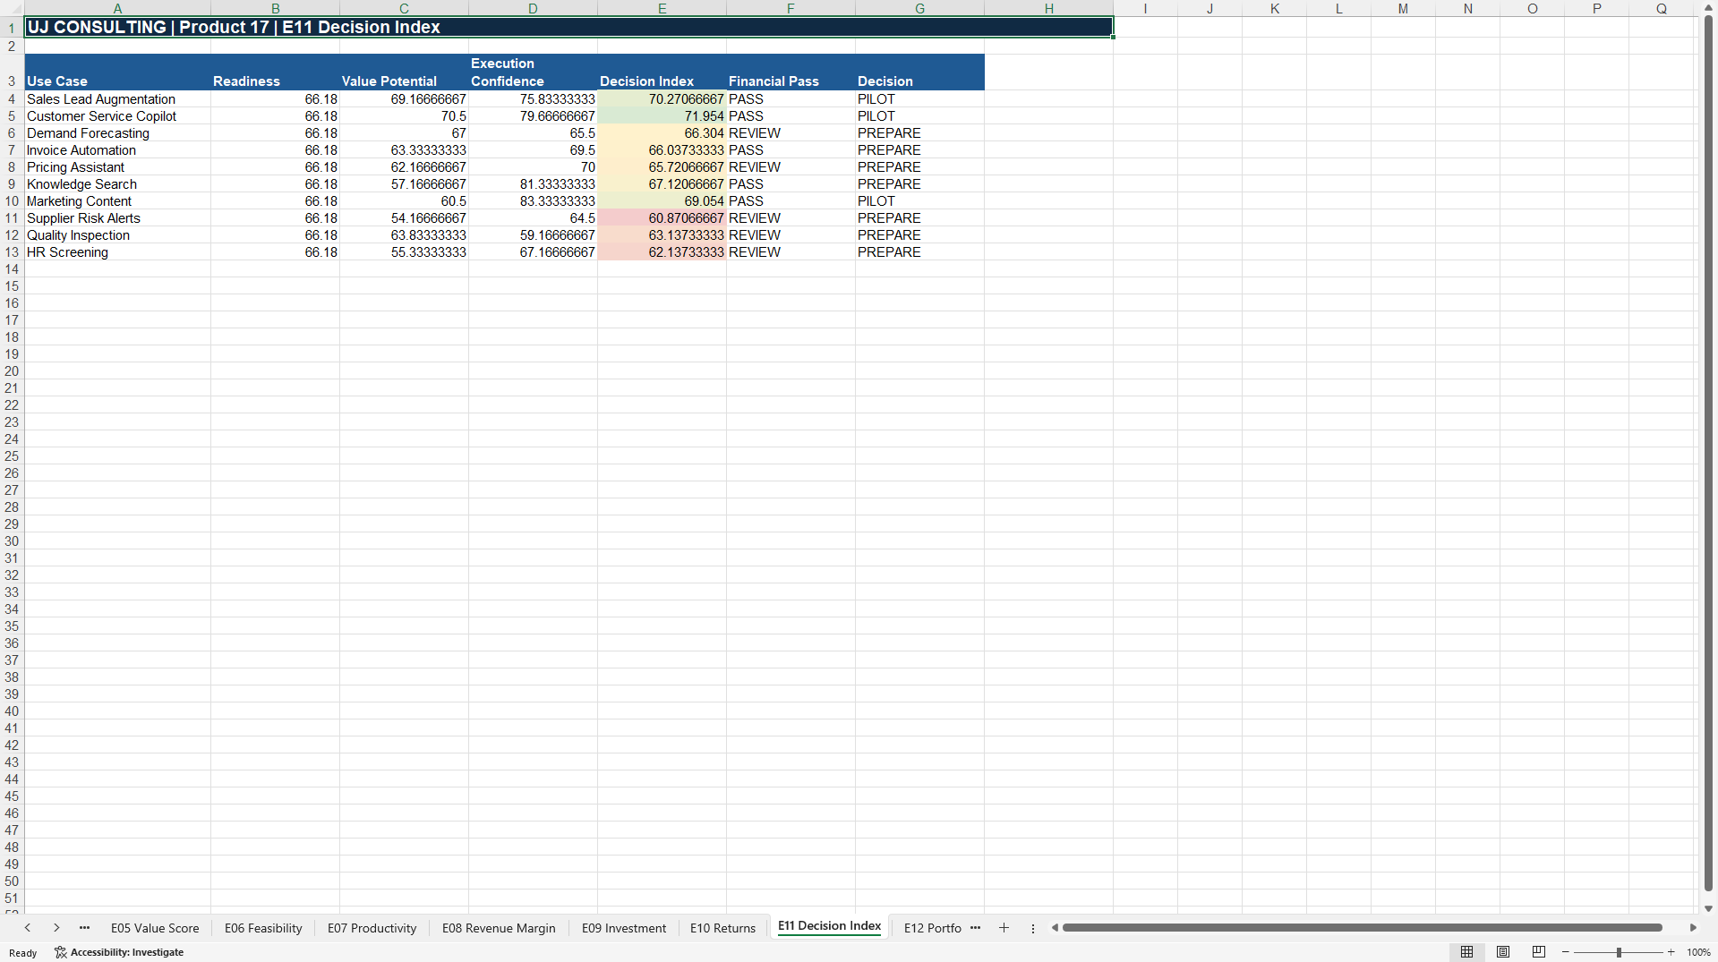Select the HR Screening cell
The width and height of the screenshot is (1718, 962).
[117, 252]
